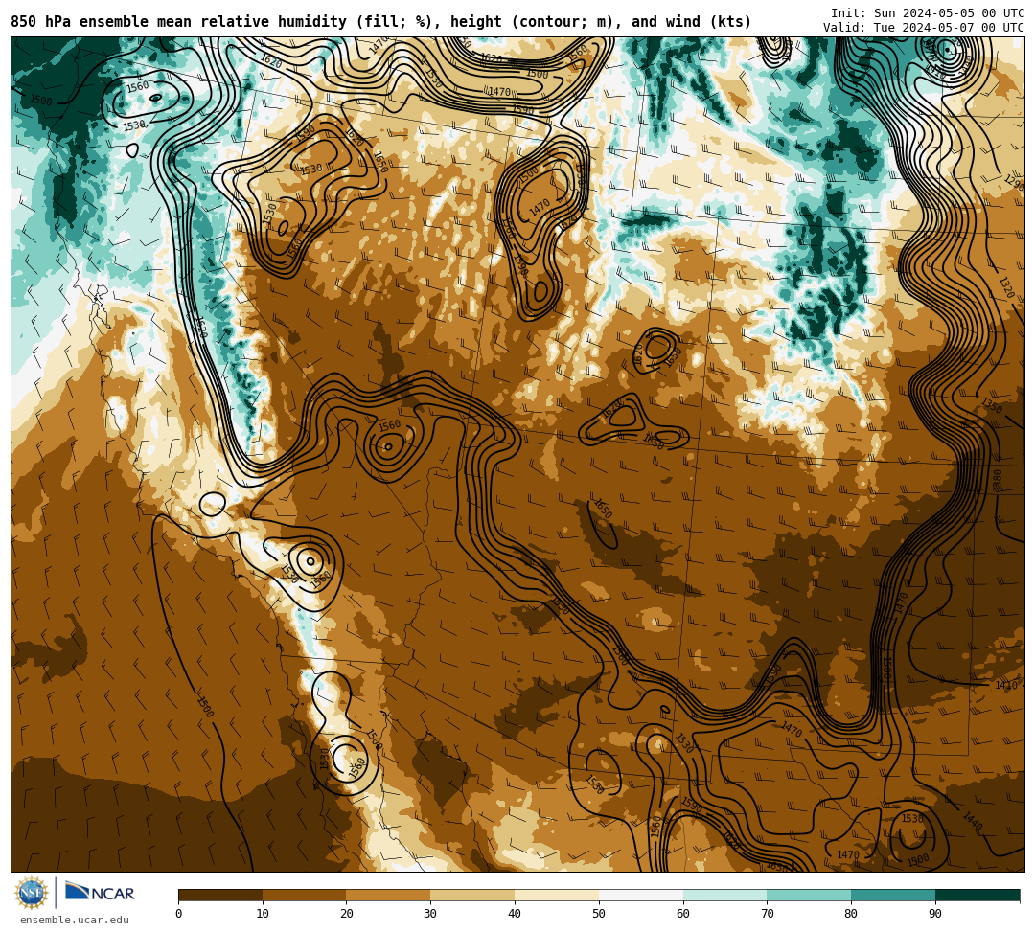
Task: Click the colorbar tick label 20
Action: pos(347,914)
